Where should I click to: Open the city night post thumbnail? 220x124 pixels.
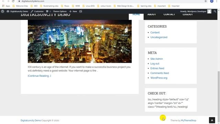(x=80, y=41)
